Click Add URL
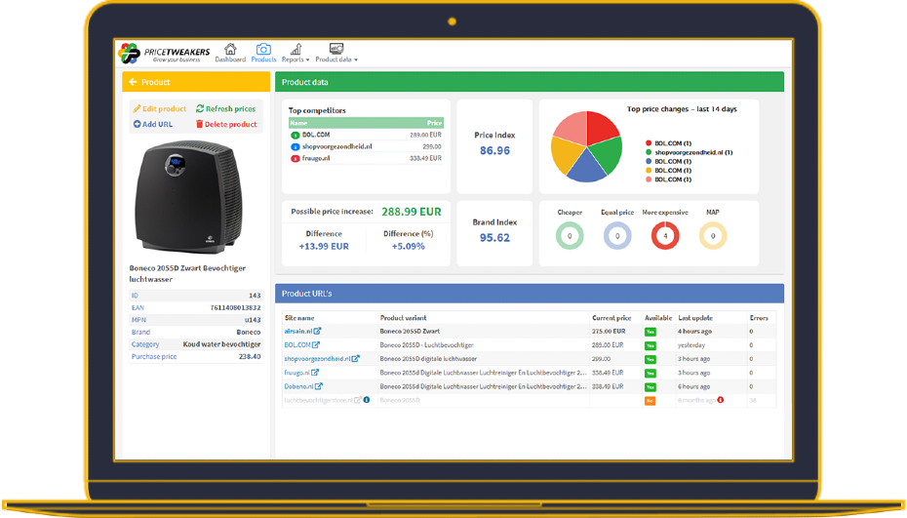Viewport: 907px width, 518px height. [153, 124]
